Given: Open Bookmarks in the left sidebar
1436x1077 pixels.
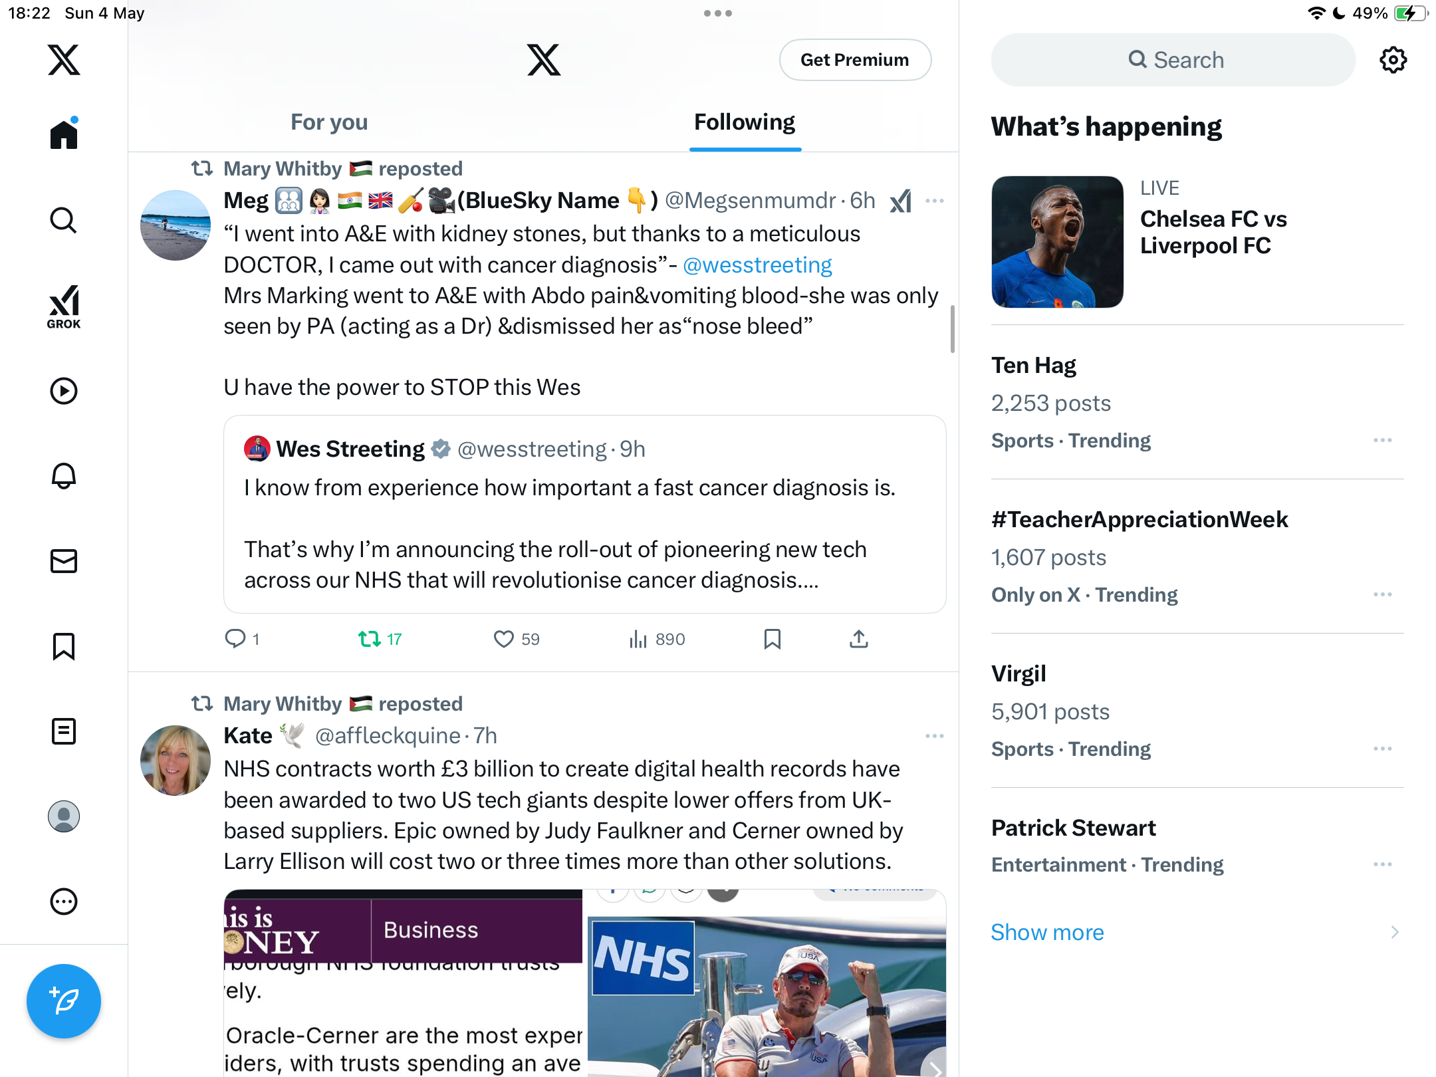Looking at the screenshot, I should pyautogui.click(x=64, y=646).
